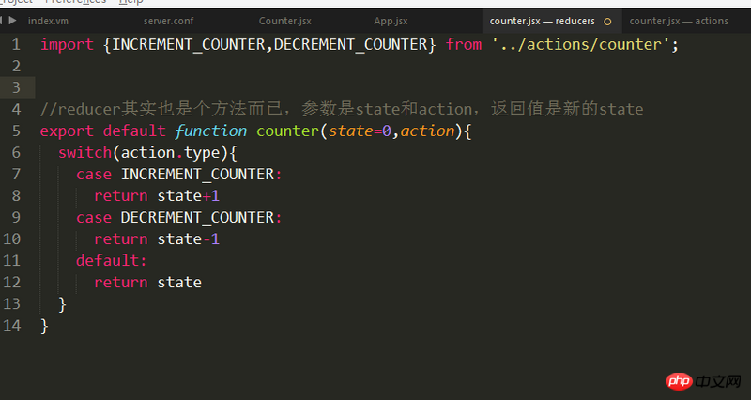Click the '../actions/counter' import path string
Screen dimensions: 751x400
[x=580, y=44]
